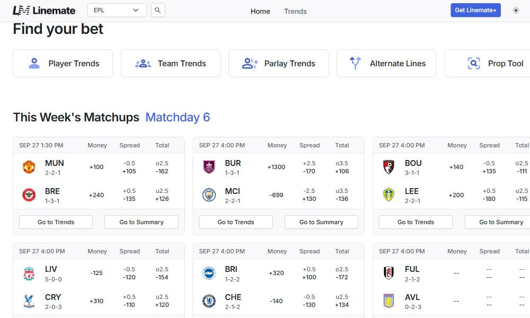Image resolution: width=530 pixels, height=318 pixels.
Task: Open the Prop Tool card
Action: 488,64
